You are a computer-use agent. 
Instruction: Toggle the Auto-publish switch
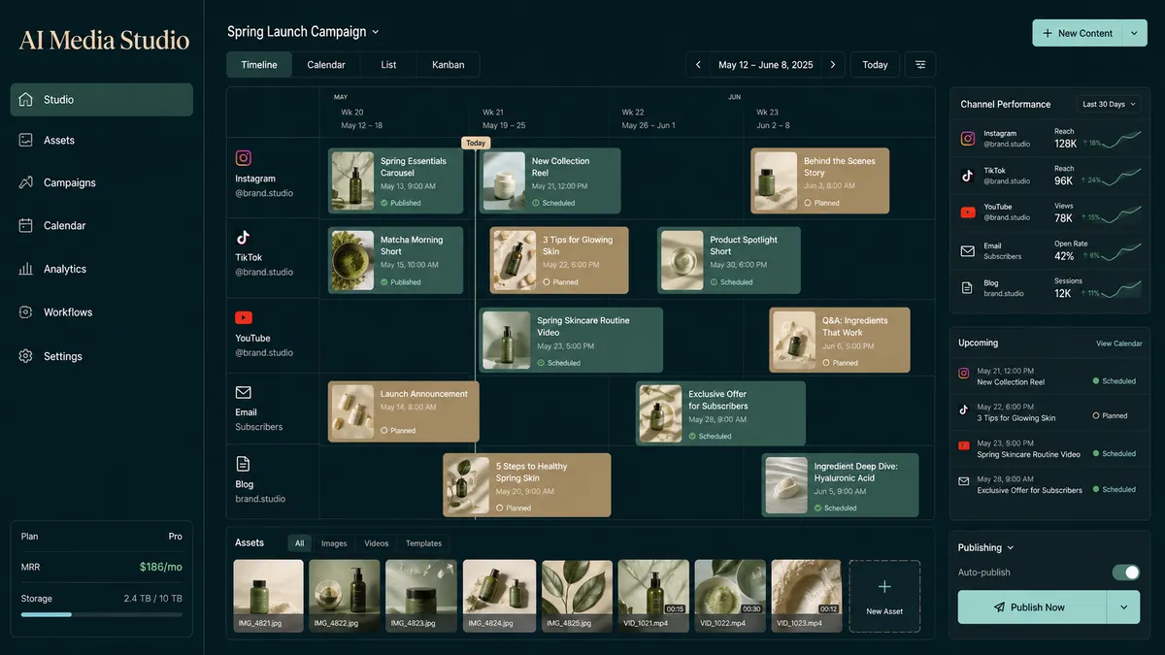pos(1125,573)
